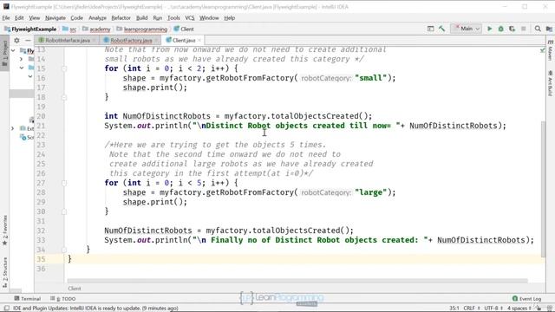
Task: Open the File menu
Action: point(6,17)
